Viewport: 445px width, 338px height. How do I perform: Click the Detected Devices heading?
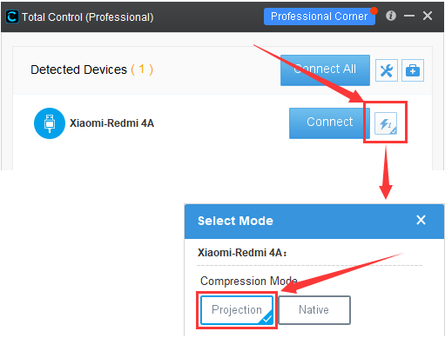(91, 70)
